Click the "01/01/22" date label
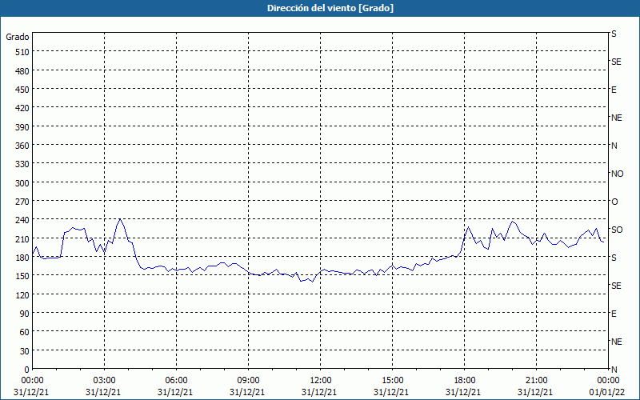Viewport: 640px width, 400px height. click(x=607, y=392)
